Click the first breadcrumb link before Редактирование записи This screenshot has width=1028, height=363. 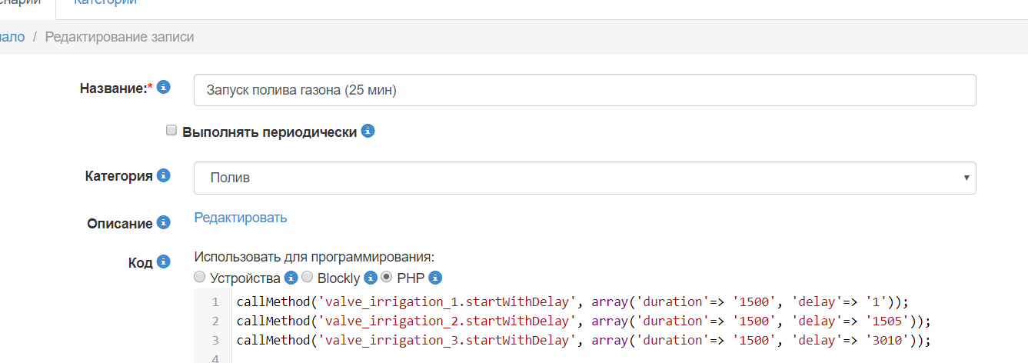coord(12,36)
